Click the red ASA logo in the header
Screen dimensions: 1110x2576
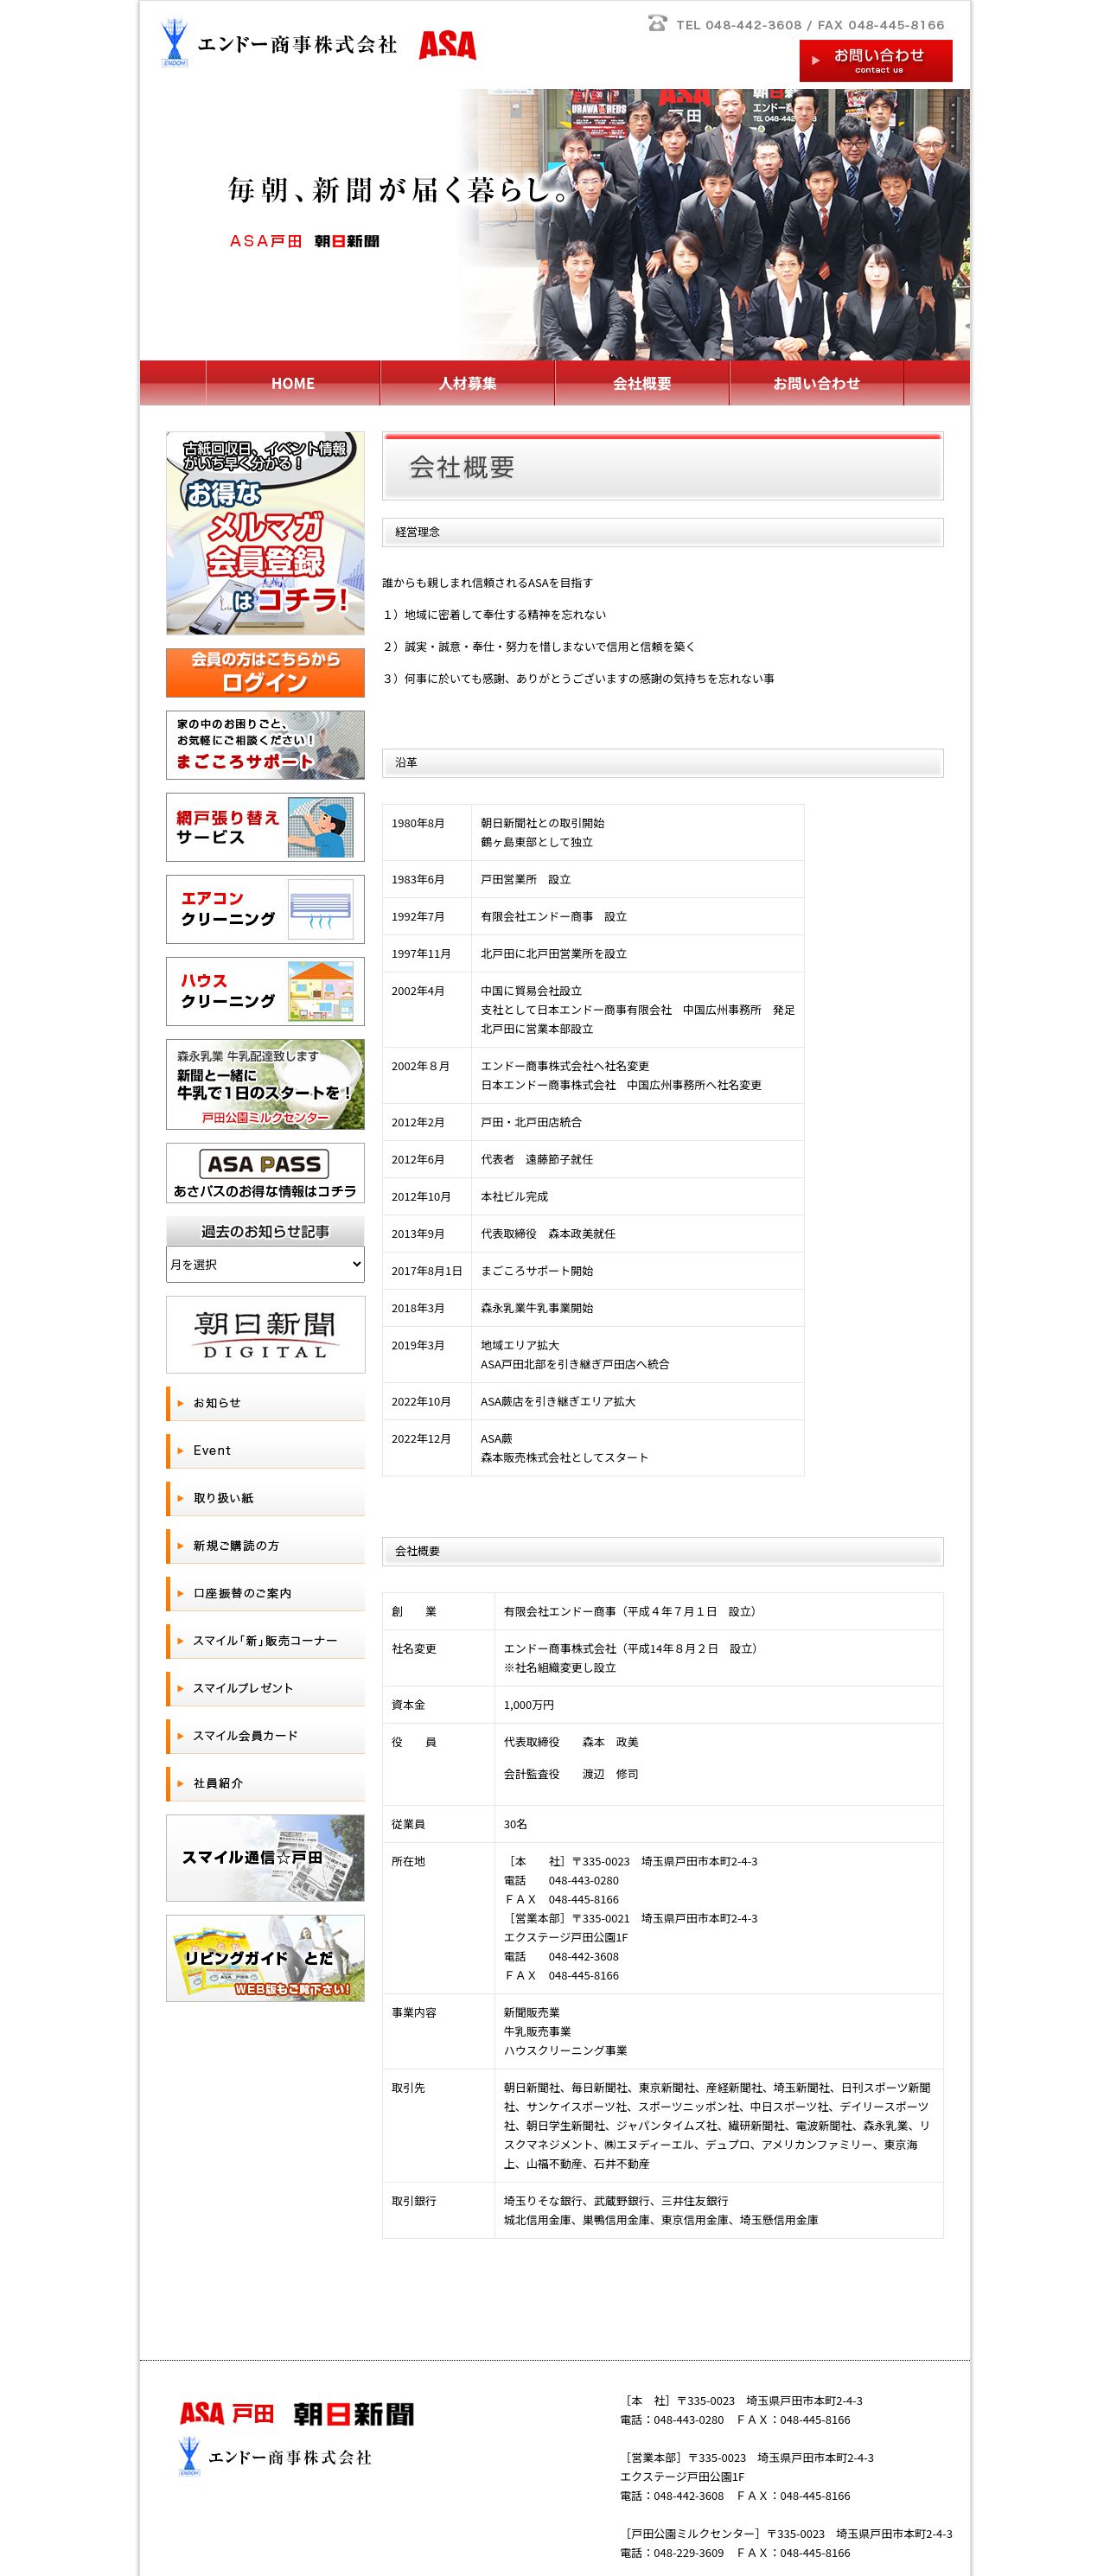(447, 45)
